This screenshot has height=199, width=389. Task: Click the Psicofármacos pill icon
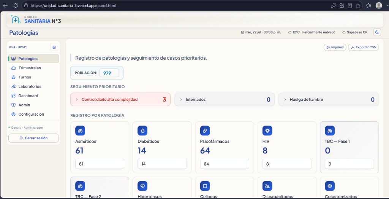[205, 131]
